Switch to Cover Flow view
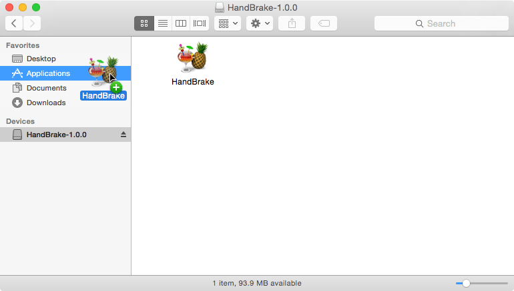 200,23
